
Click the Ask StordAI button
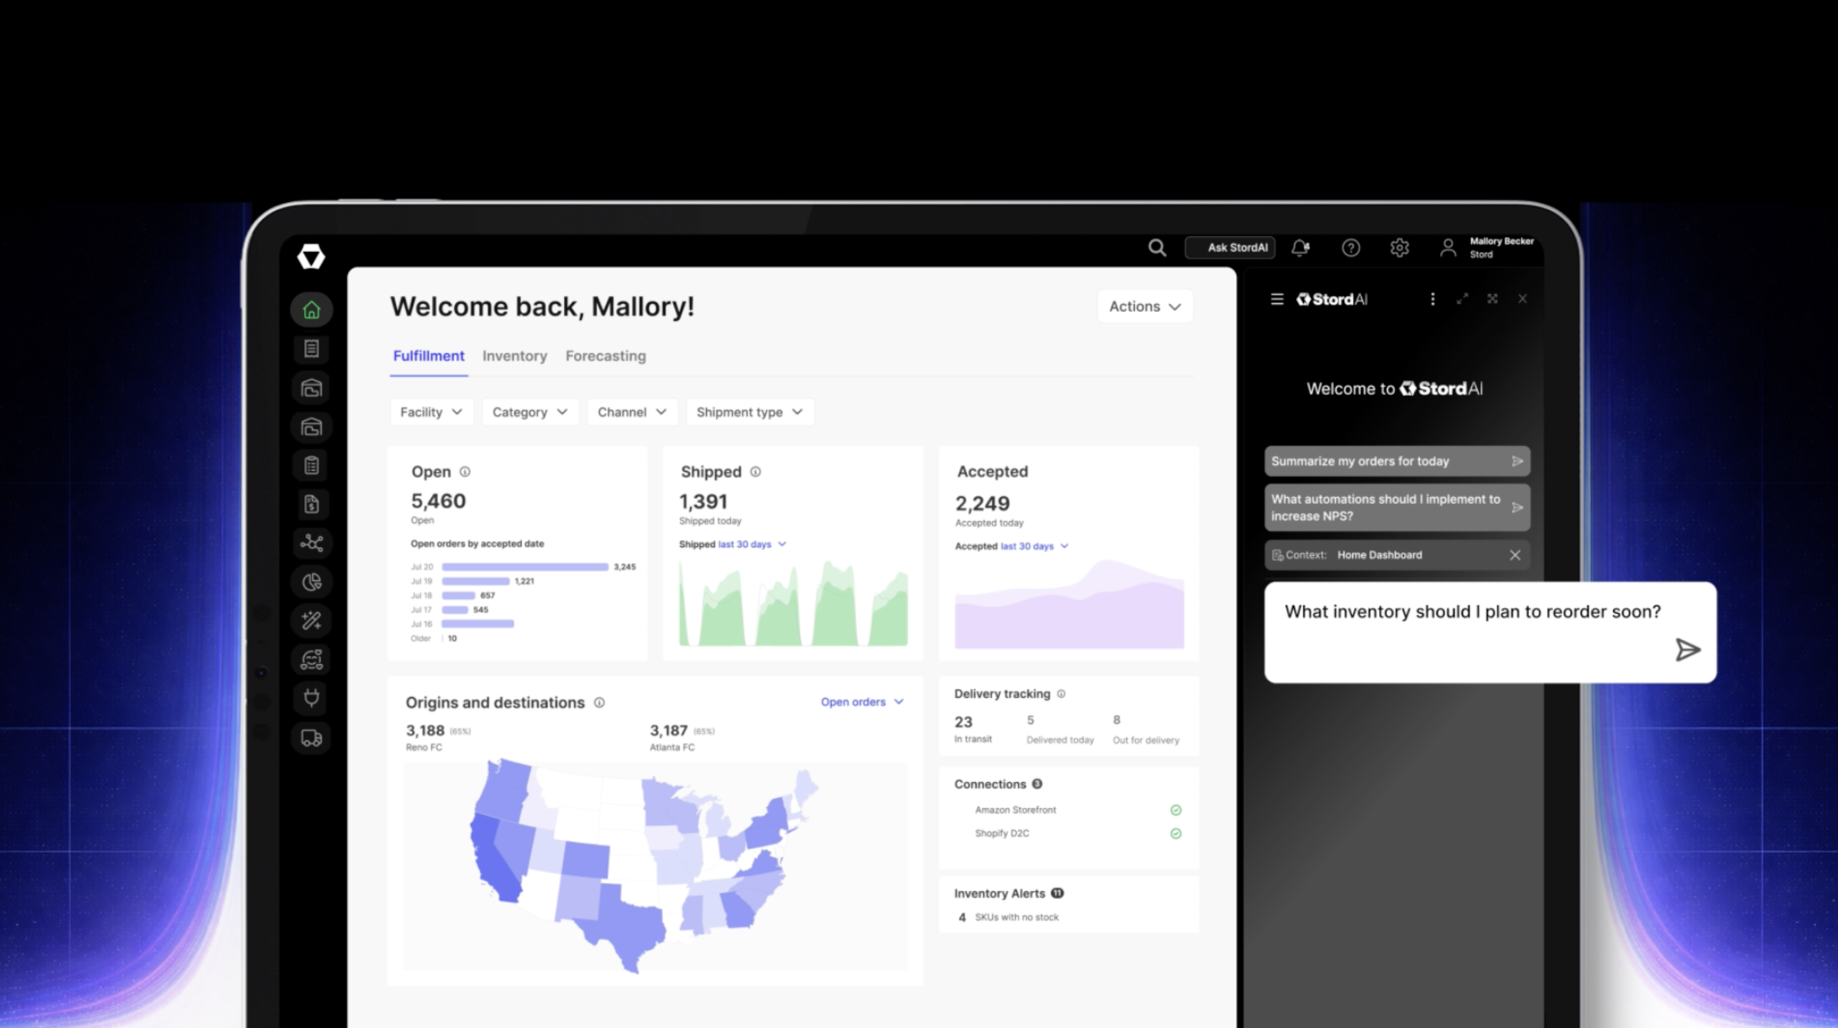(x=1230, y=247)
